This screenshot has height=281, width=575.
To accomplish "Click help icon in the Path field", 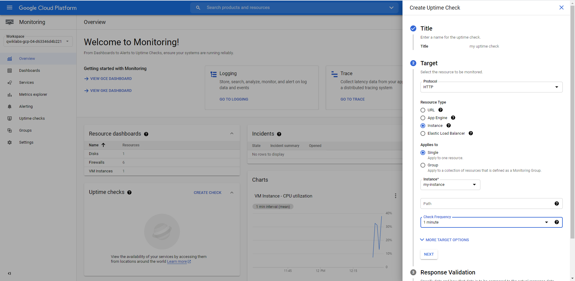I will coord(557,203).
